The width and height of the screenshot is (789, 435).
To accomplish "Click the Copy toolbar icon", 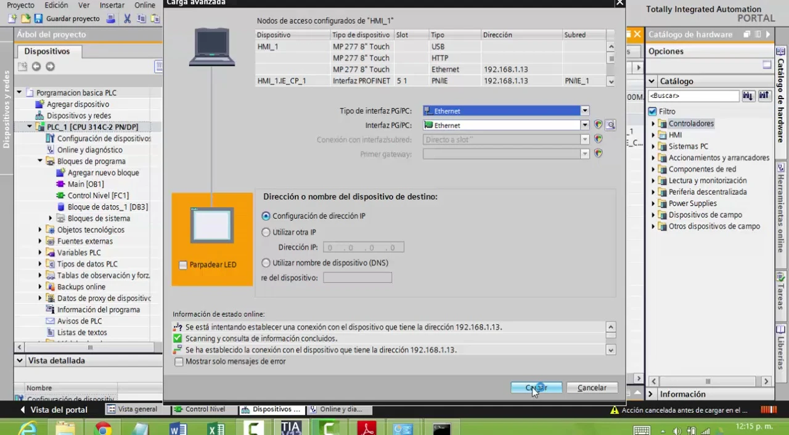I will coord(142,18).
